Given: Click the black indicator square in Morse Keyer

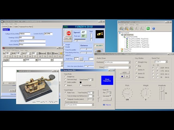Looking at the screenshot, I should tap(80, 82).
